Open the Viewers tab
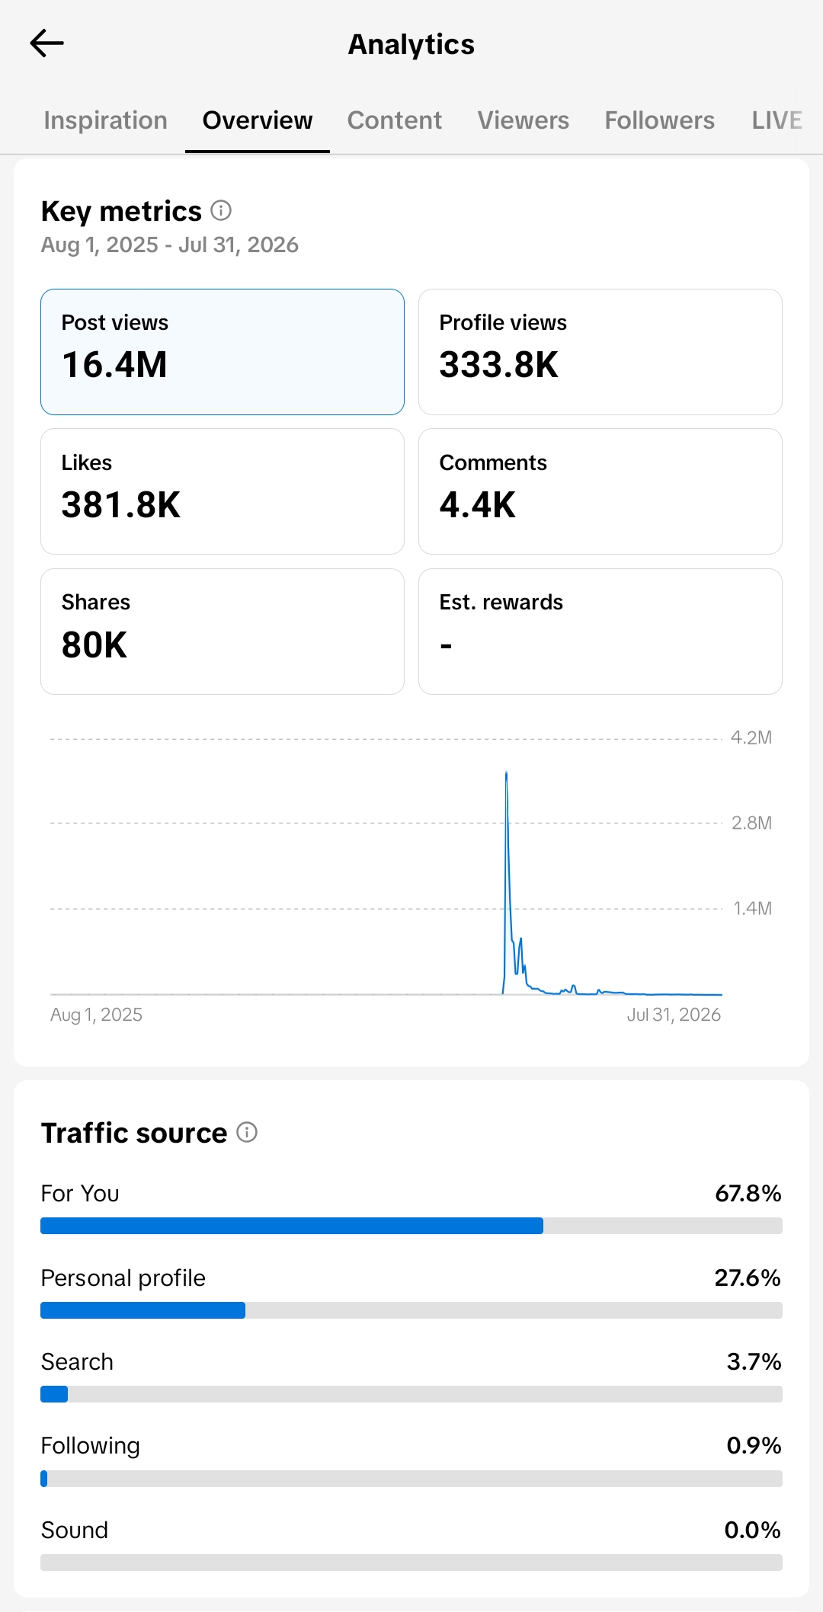Viewport: 823px width, 1612px height. (x=523, y=120)
